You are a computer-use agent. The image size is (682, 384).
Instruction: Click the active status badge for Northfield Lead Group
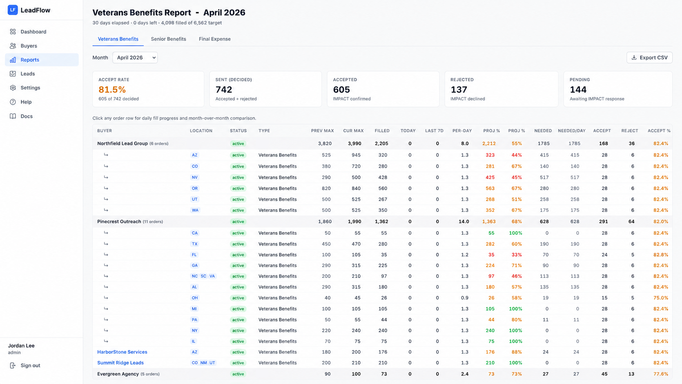238,144
